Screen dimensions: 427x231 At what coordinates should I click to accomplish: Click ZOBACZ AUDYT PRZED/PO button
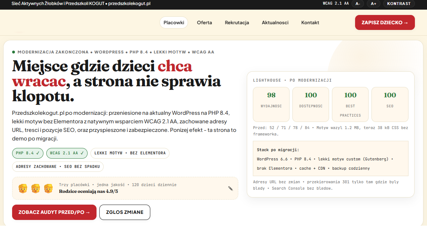click(54, 212)
